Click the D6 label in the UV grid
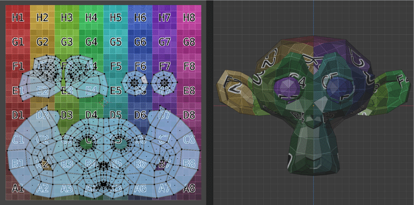Image resolution: width=414 pixels, height=205 pixels. (140, 115)
